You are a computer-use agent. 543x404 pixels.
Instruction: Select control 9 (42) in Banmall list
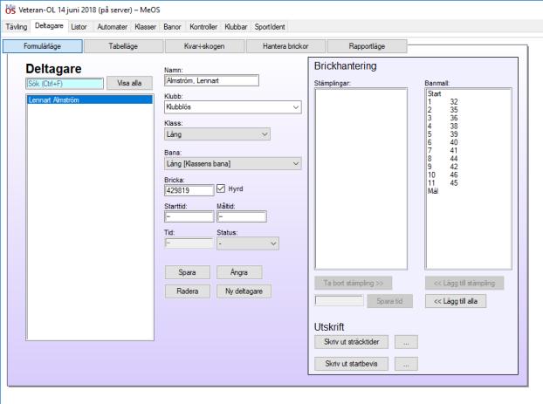[468, 167]
